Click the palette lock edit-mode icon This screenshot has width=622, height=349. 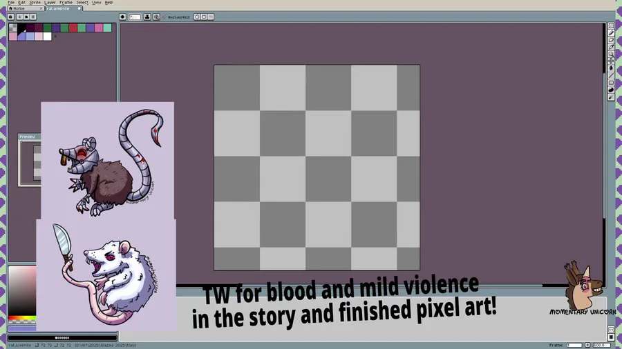(11, 17)
